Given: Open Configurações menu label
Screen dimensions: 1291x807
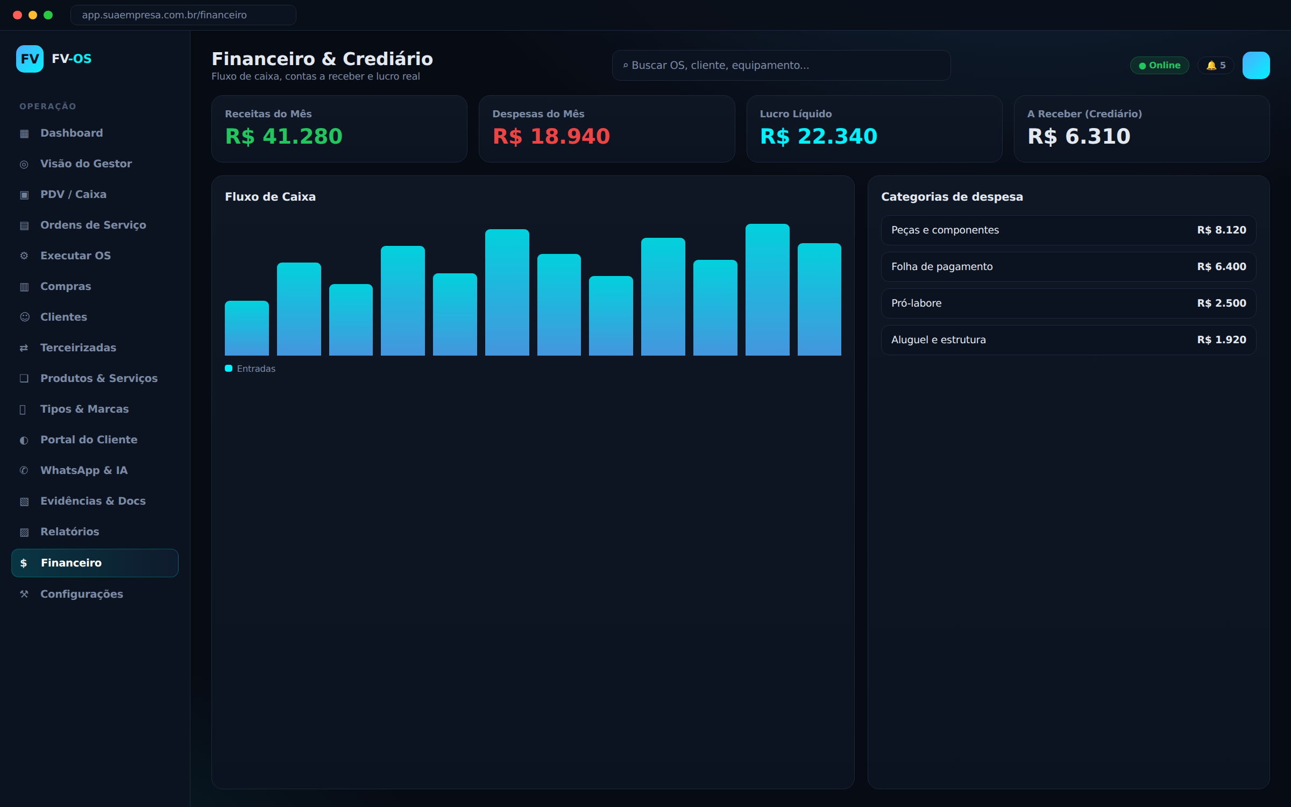Looking at the screenshot, I should [x=82, y=594].
